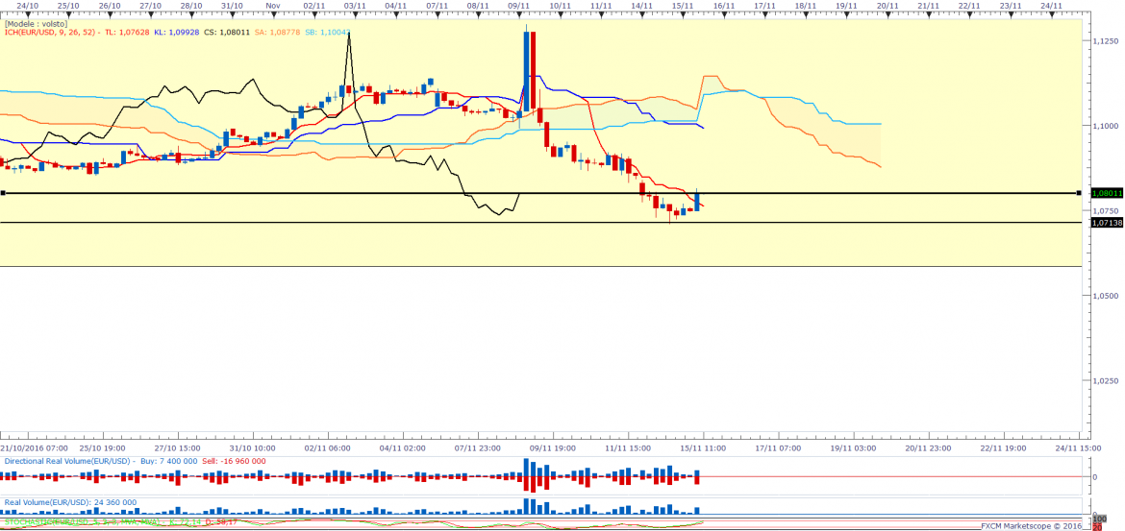This screenshot has height=531, width=1125.
Task: Click the Nov marker on top date axis
Action: pos(272,6)
